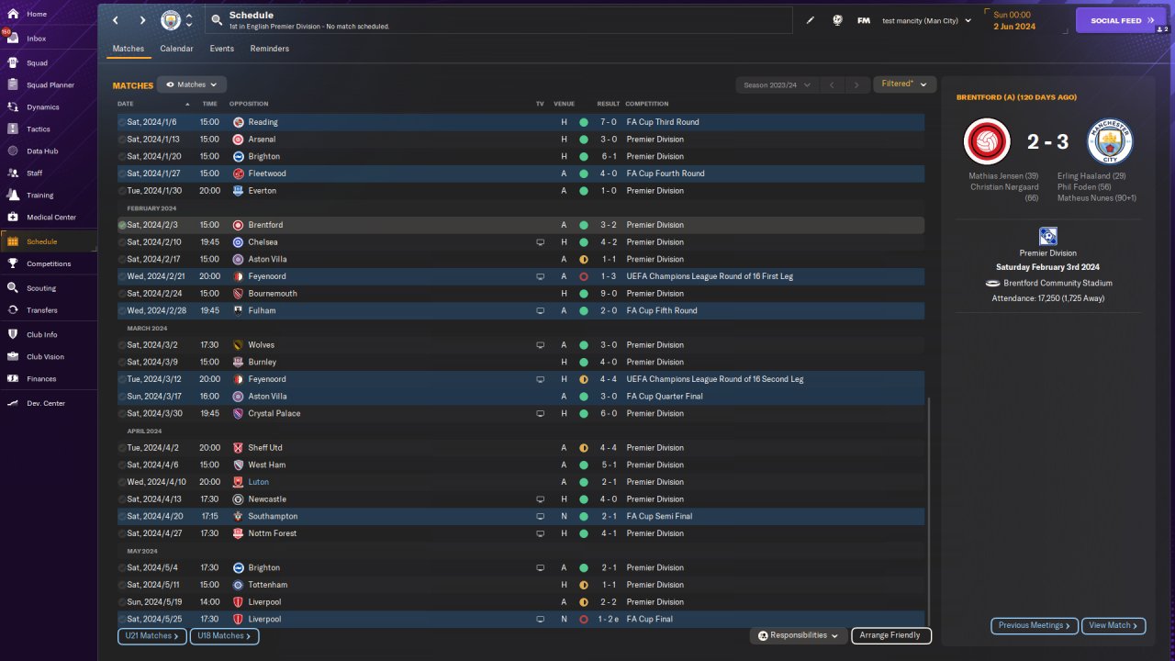Open the Squad shirt icon
1175x661 pixels.
[13, 63]
